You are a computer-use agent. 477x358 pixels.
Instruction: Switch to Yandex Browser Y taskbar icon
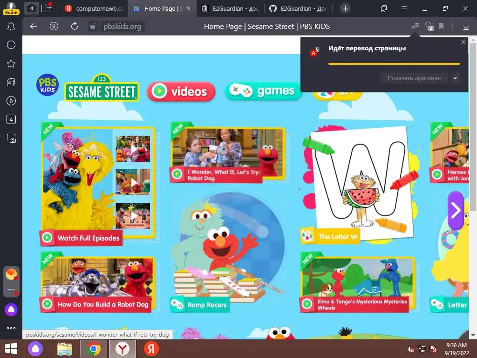pyautogui.click(x=123, y=349)
